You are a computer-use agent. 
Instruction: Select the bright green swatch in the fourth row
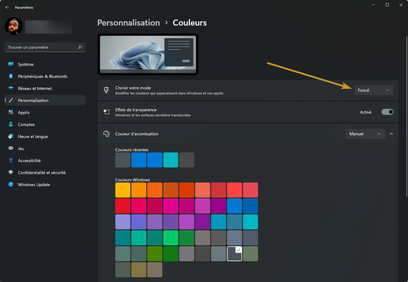[171, 238]
